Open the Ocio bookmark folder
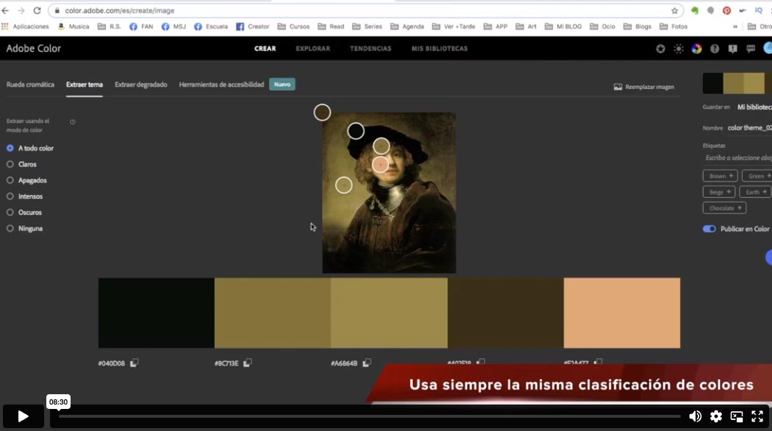The height and width of the screenshot is (431, 772). click(603, 26)
